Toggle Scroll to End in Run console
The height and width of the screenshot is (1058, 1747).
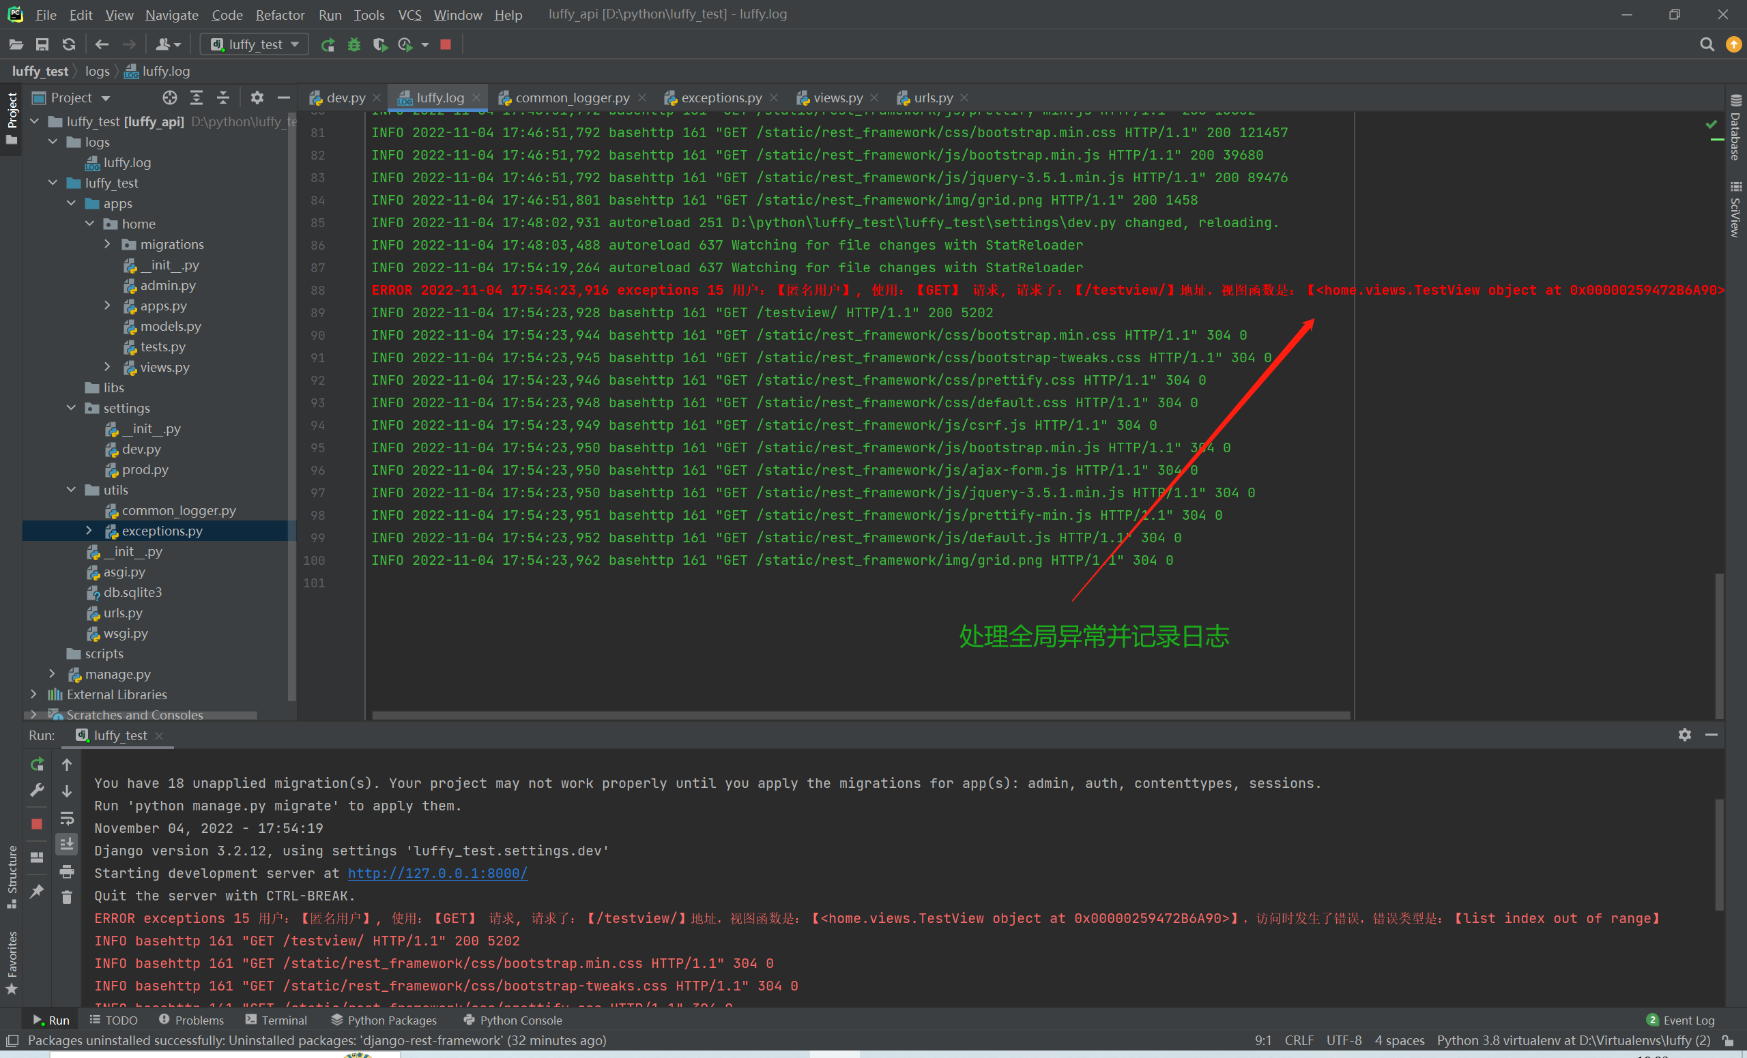point(67,844)
